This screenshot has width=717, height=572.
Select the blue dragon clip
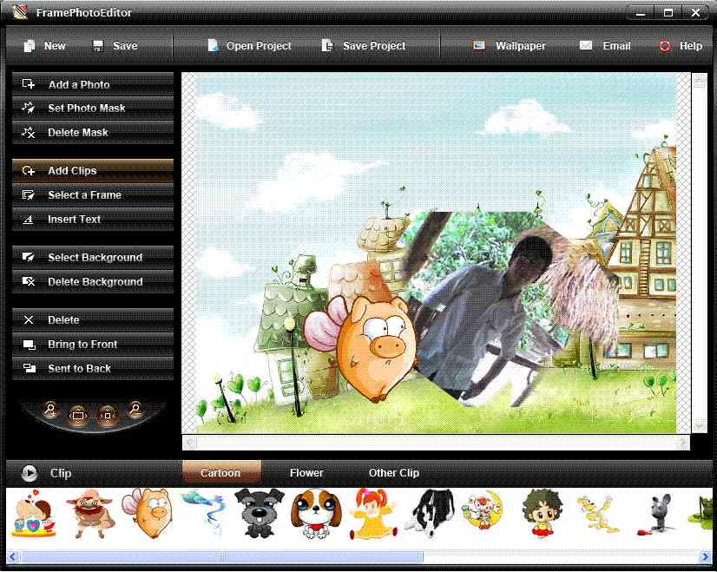pos(204,512)
